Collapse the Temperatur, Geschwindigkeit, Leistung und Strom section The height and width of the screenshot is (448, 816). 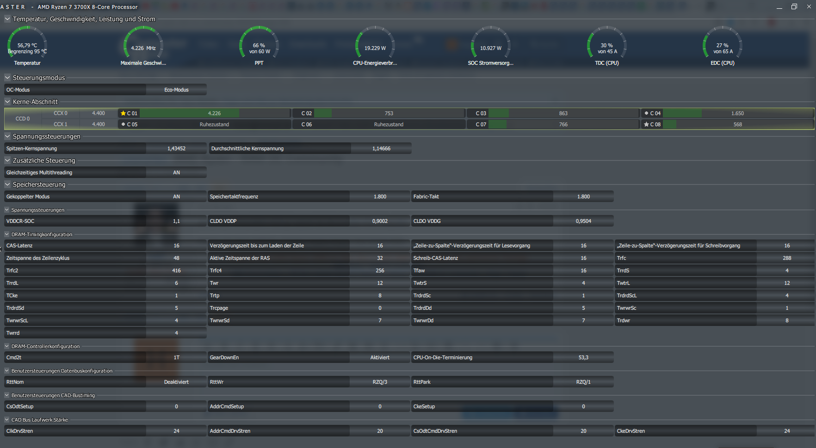[7, 19]
